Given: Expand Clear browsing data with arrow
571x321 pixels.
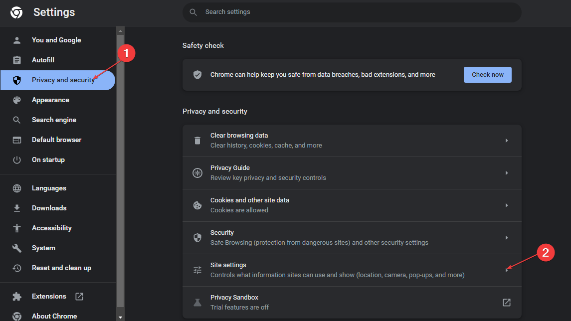Looking at the screenshot, I should pyautogui.click(x=507, y=141).
